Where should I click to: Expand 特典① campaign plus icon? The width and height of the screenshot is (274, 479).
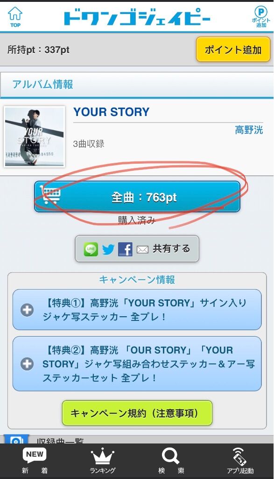click(x=27, y=310)
